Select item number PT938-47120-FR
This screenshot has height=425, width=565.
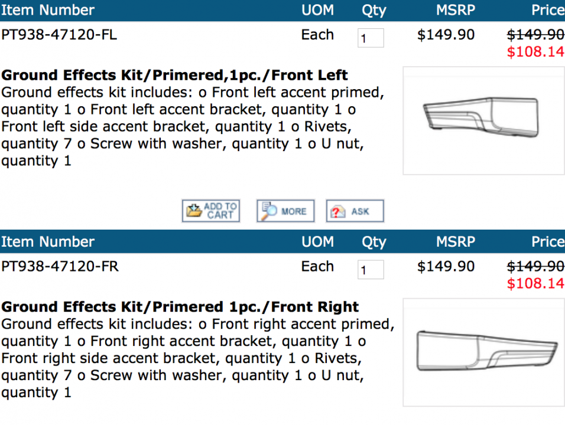tap(60, 267)
